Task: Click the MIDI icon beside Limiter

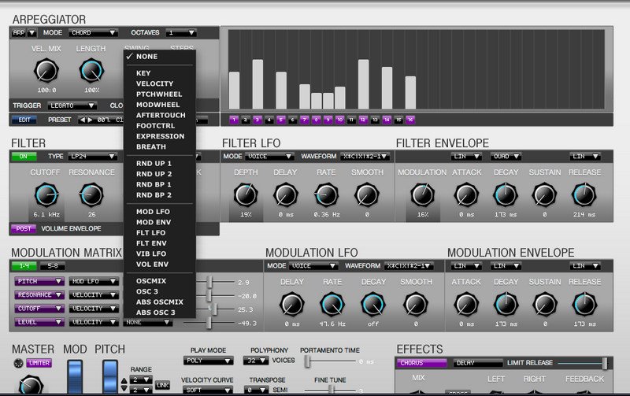Action: (x=18, y=363)
